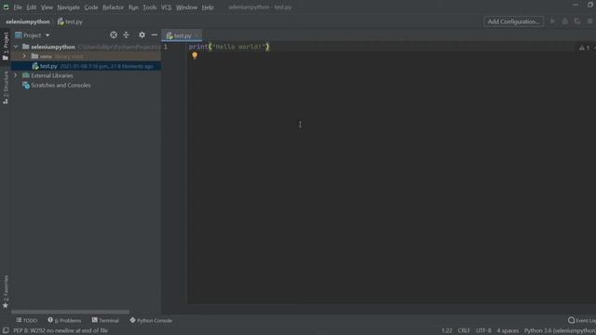Viewport: 596px width, 335px height.
Task: Click tool windows quick-access icon in status bar
Action: (x=6, y=331)
